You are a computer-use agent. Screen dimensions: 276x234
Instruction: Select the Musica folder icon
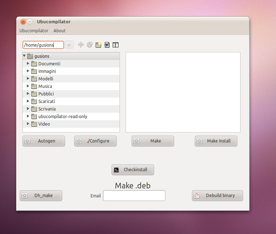34,86
